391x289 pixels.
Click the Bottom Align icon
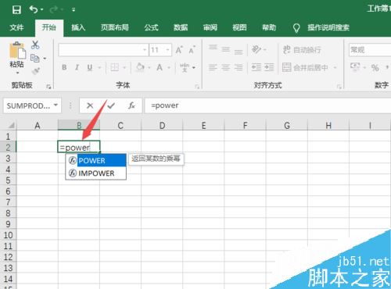pos(239,52)
